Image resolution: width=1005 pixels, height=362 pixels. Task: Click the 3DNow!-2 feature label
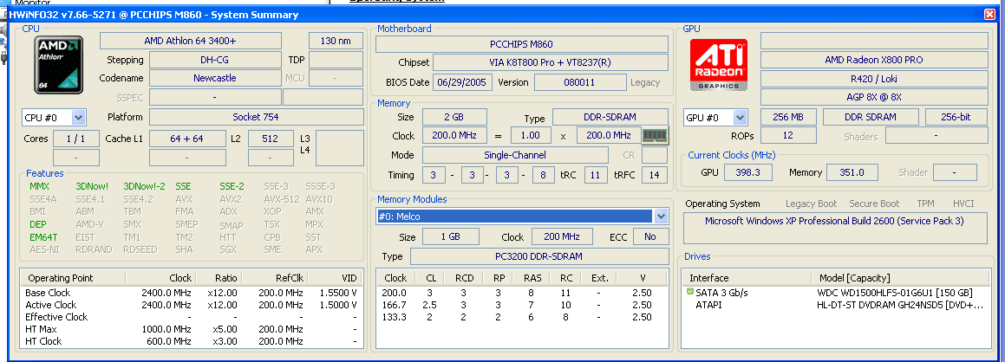144,186
